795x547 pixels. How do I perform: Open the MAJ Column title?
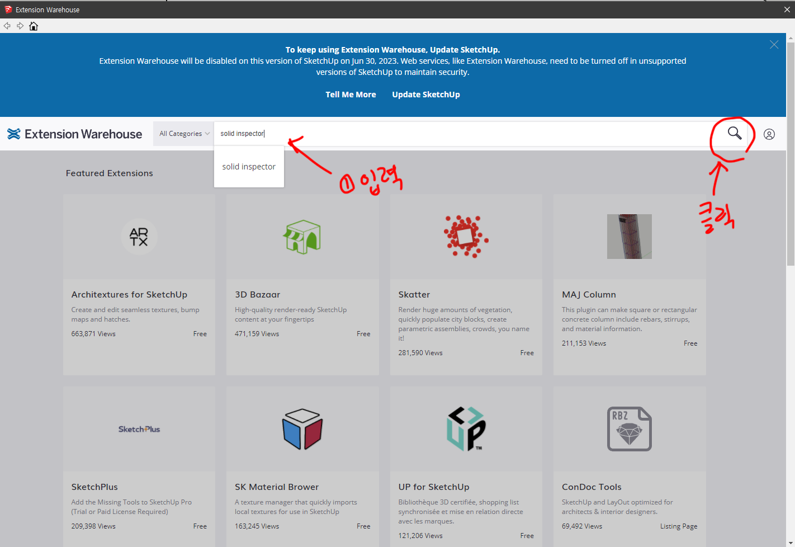[x=589, y=295]
